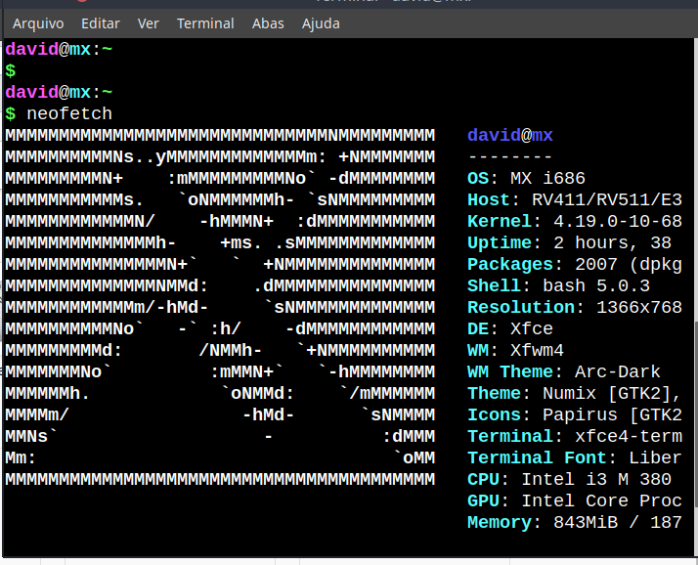Click the 'DE: Xfce' line

[510, 329]
